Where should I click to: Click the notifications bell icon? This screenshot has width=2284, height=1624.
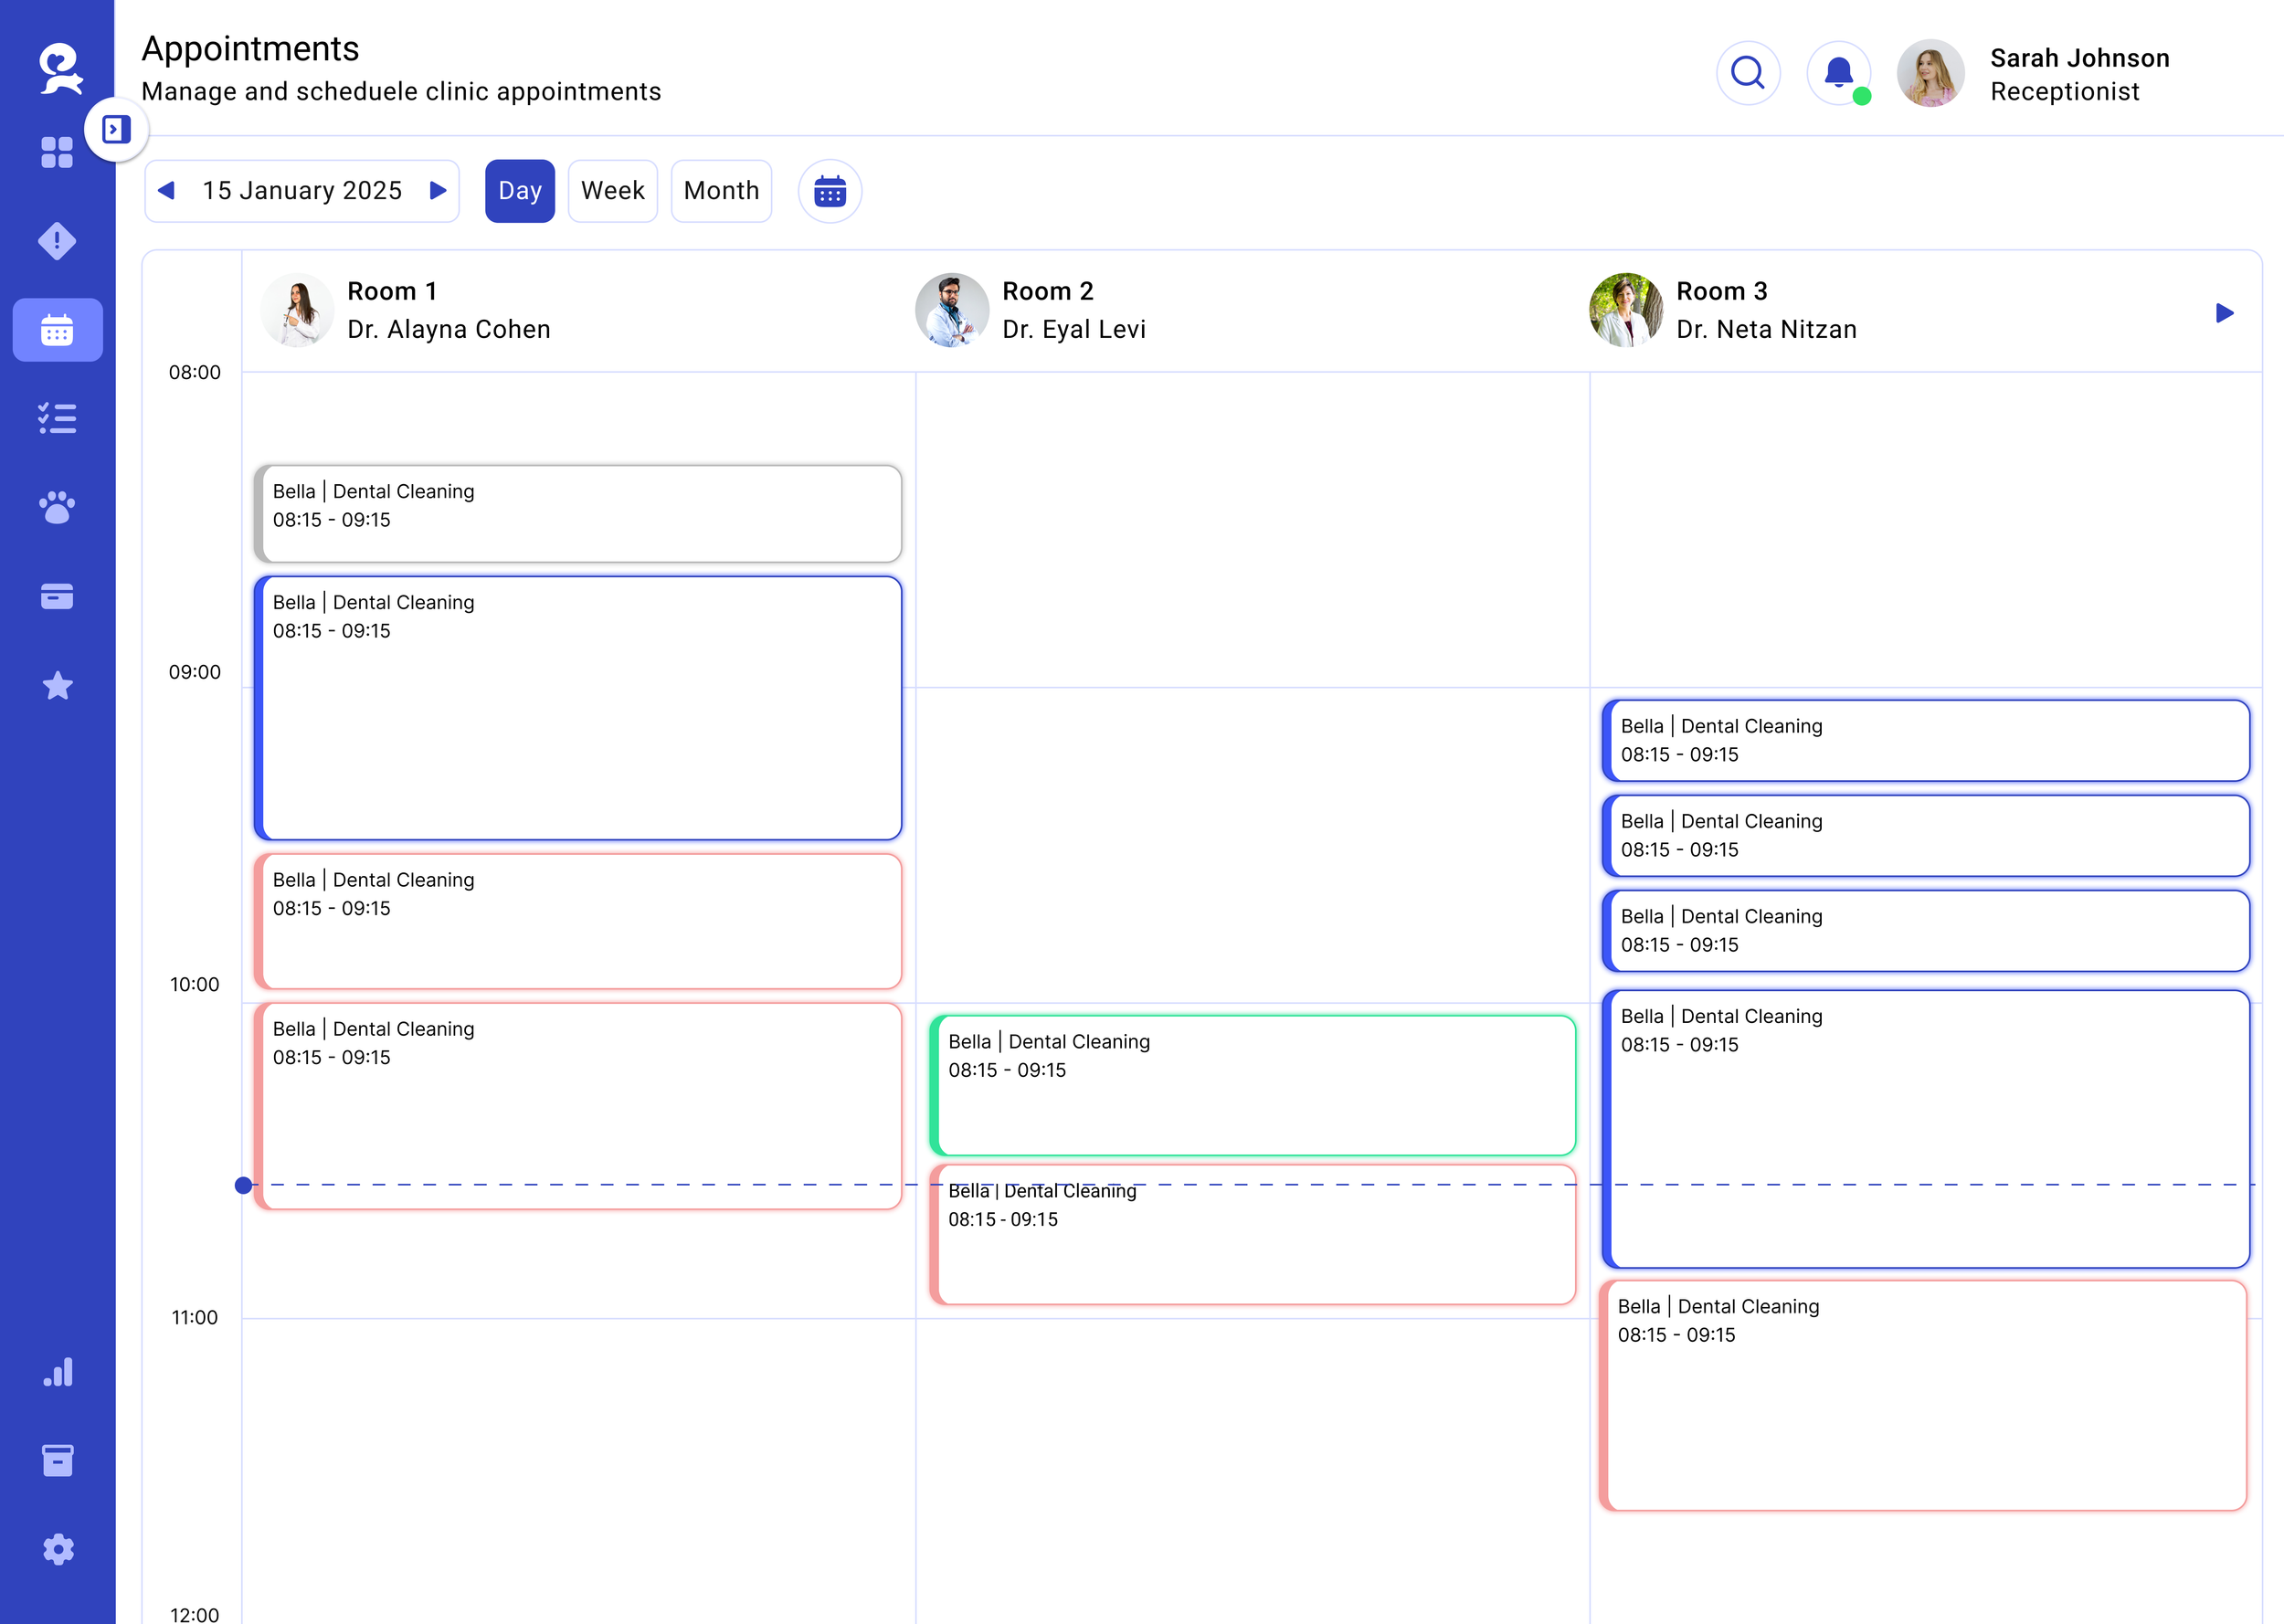point(1838,73)
